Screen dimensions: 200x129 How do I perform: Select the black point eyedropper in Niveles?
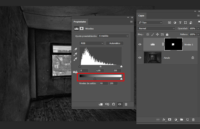tap(75, 49)
